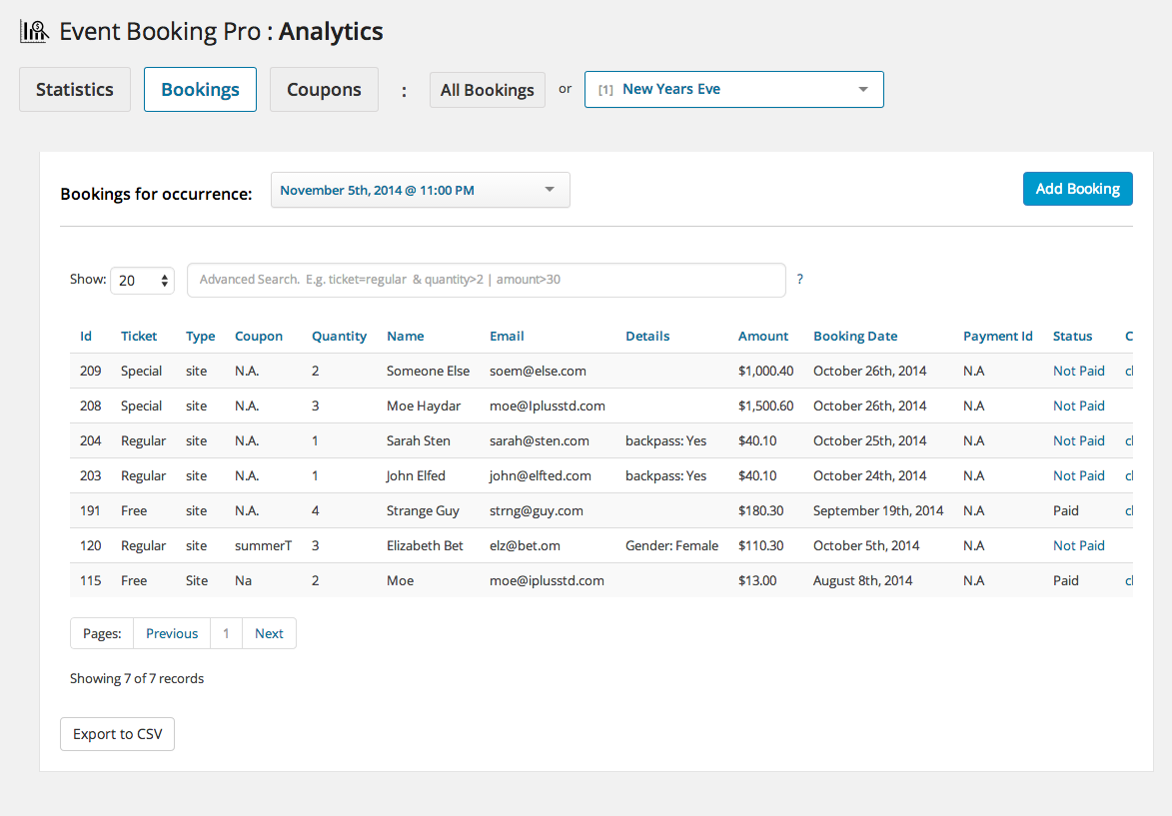This screenshot has height=816, width=1172.
Task: Select page 1 in pagination
Action: coord(225,632)
